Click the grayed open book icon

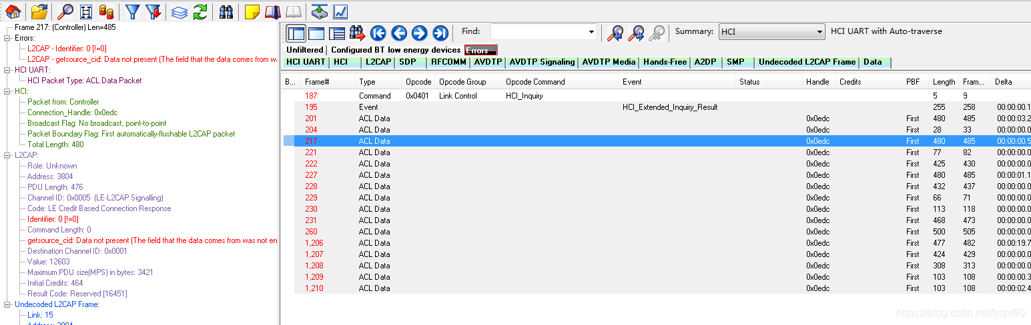[x=294, y=11]
